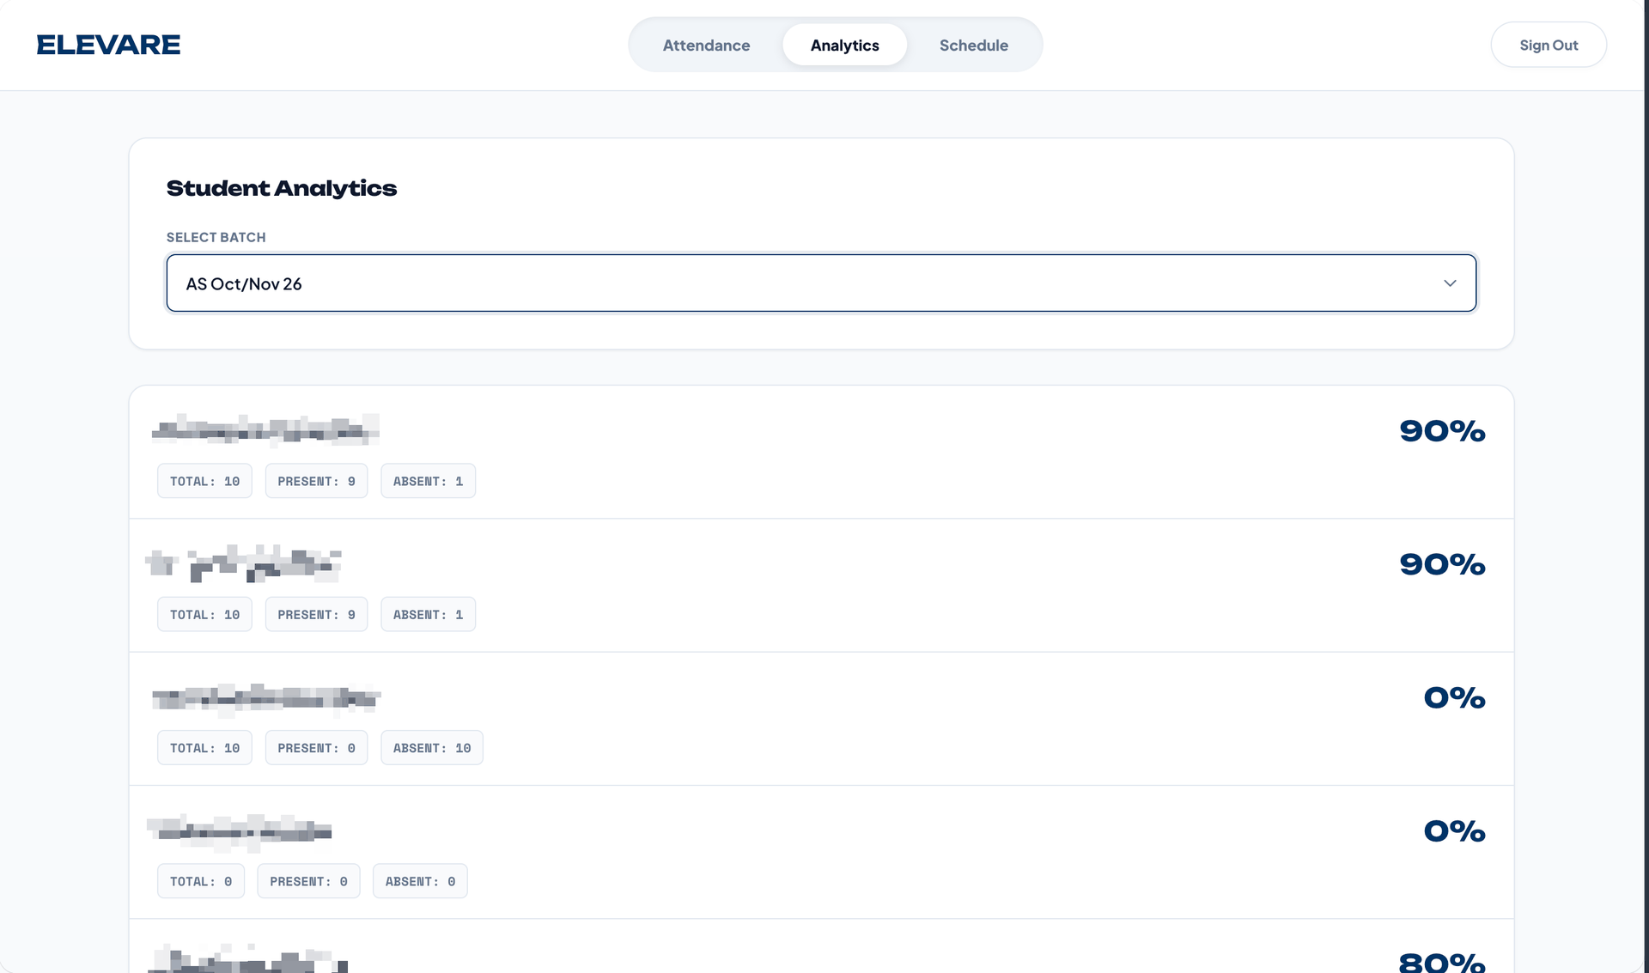This screenshot has width=1649, height=973.
Task: Click the Student Analytics heading
Action: [x=282, y=188]
